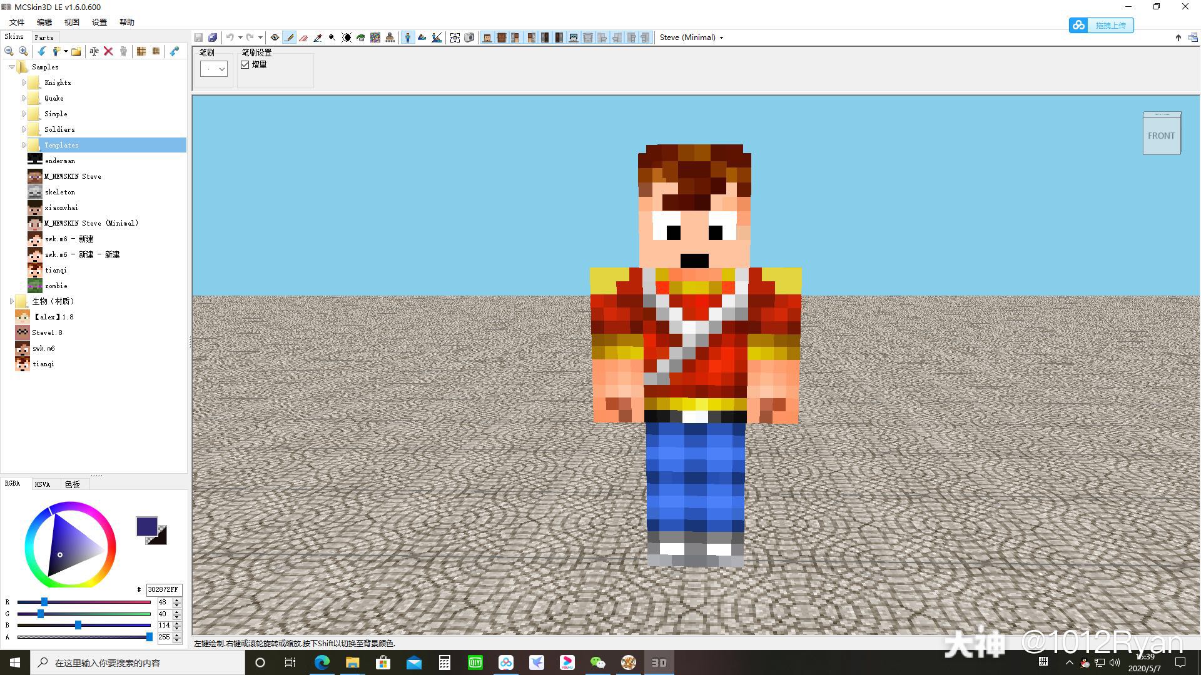The width and height of the screenshot is (1201, 675).
Task: Open the 设置 menu
Action: (99, 22)
